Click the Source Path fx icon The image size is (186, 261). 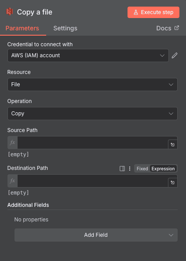pyautogui.click(x=12, y=143)
